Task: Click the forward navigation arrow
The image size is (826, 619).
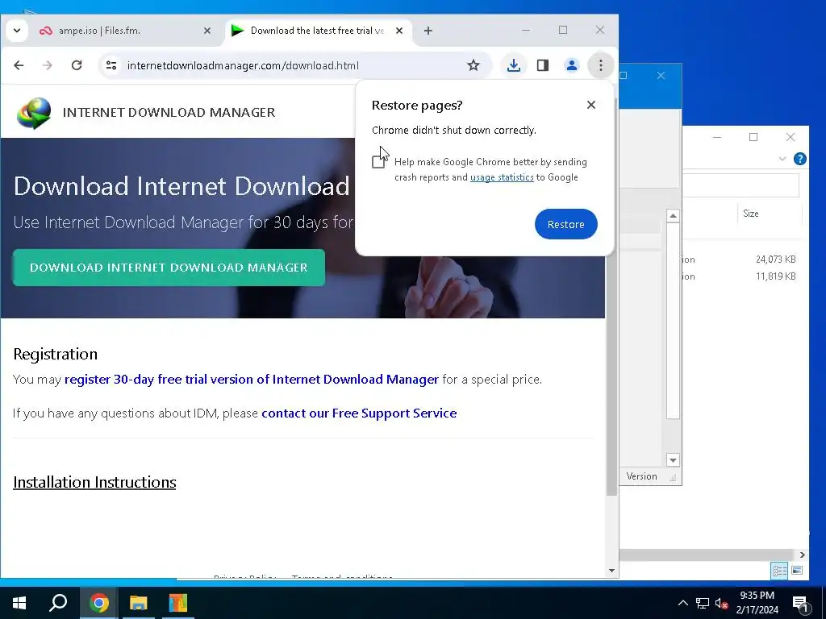Action: click(x=48, y=65)
